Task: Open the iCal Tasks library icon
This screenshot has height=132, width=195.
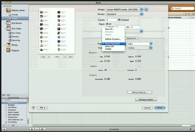Action: pyautogui.click(x=9, y=28)
